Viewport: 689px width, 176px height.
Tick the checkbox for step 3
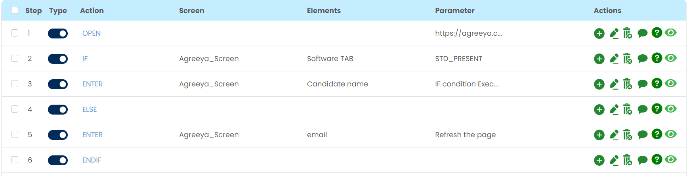(15, 84)
